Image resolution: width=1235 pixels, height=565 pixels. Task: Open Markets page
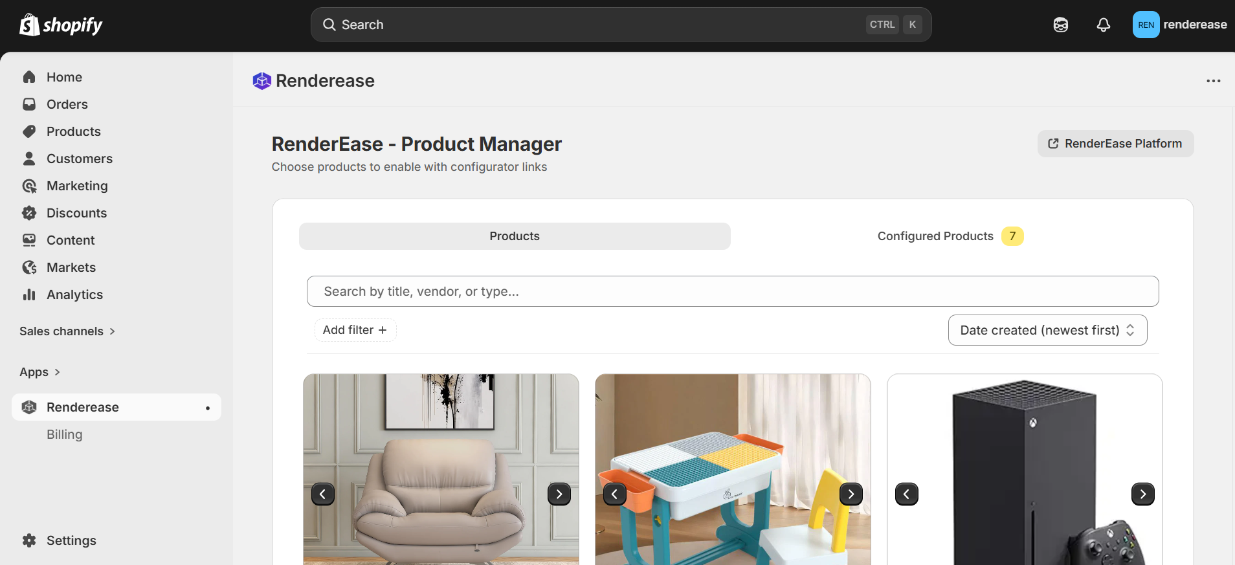pos(71,267)
